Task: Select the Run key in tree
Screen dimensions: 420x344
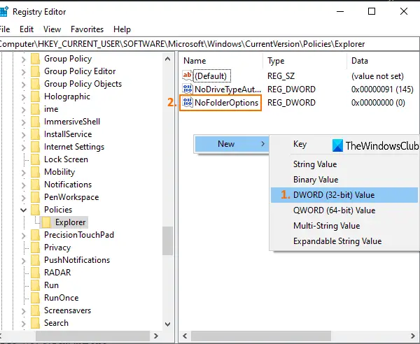Action: pos(51,285)
